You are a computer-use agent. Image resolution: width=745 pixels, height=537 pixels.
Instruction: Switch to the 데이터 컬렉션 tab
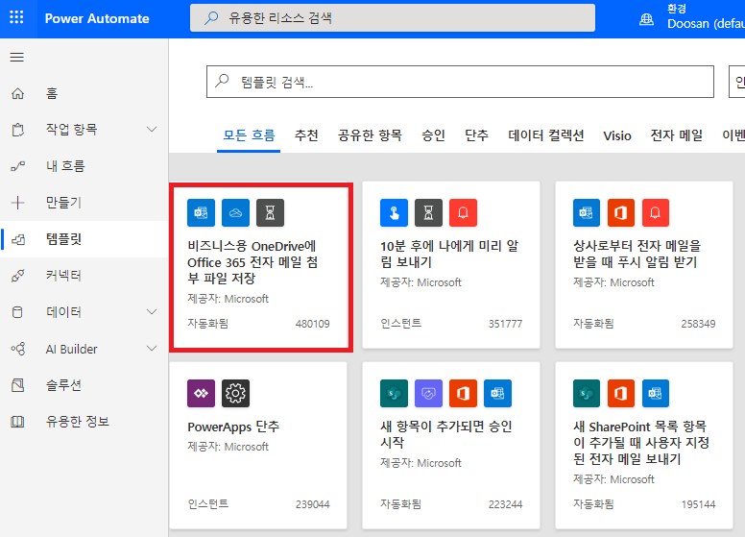[546, 135]
